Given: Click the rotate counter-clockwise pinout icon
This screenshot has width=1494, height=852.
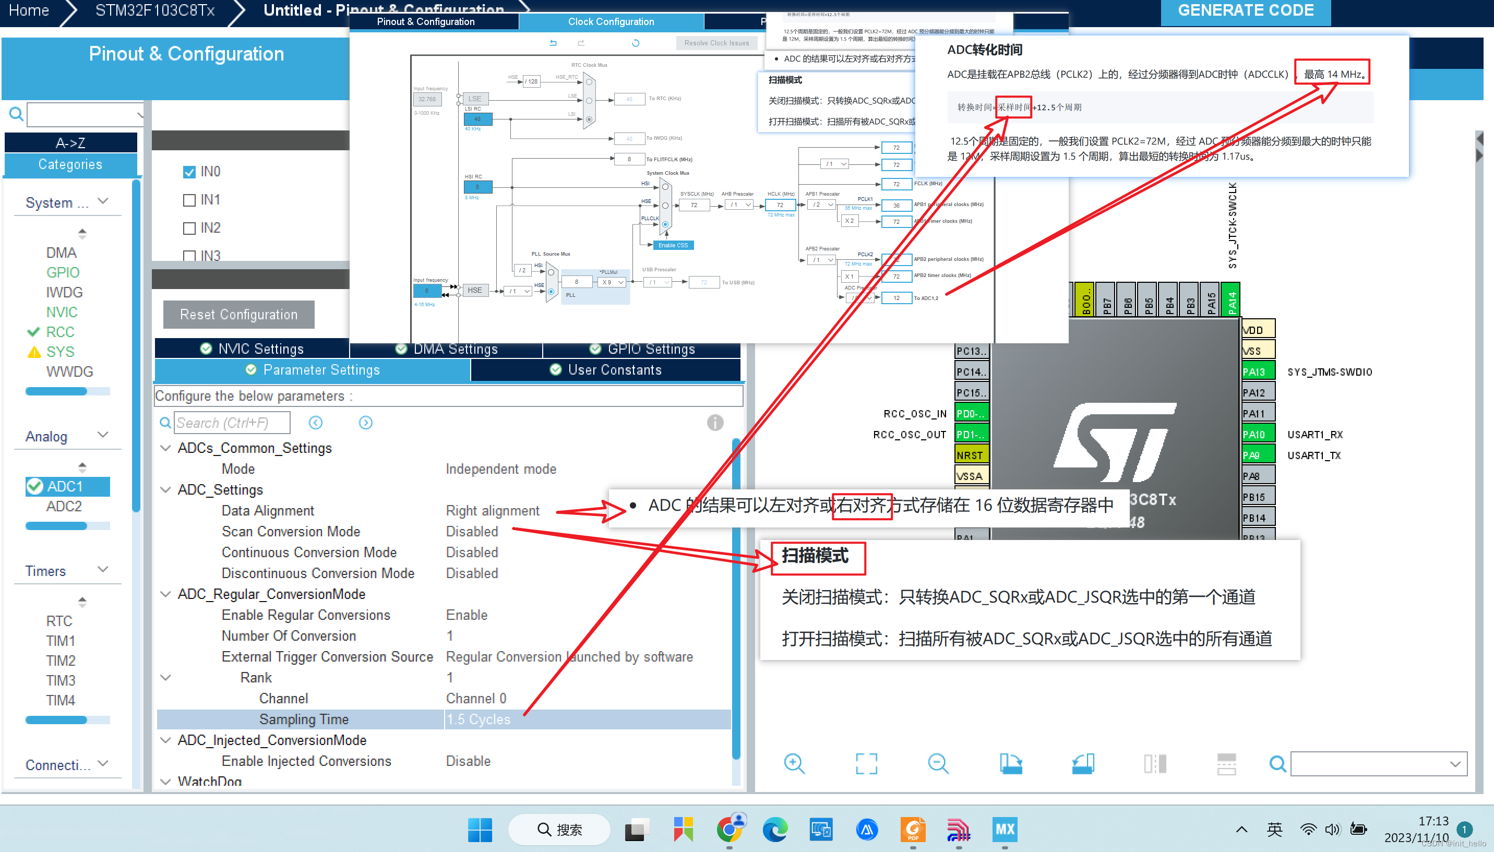Looking at the screenshot, I should point(1083,763).
